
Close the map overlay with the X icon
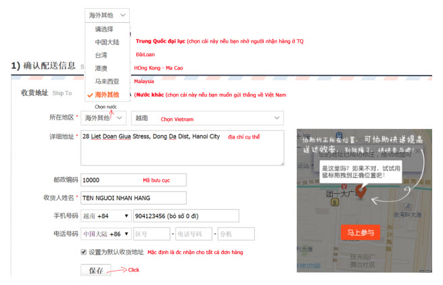(417, 151)
